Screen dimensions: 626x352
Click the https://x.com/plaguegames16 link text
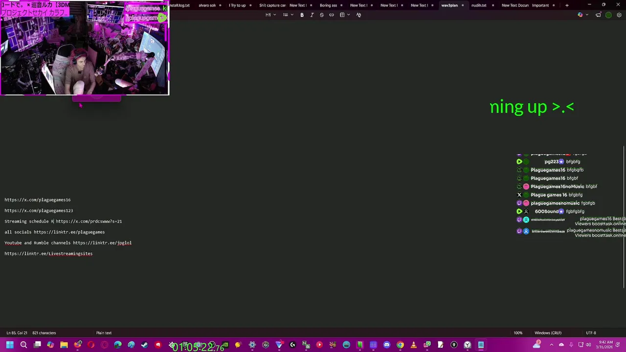(x=38, y=200)
